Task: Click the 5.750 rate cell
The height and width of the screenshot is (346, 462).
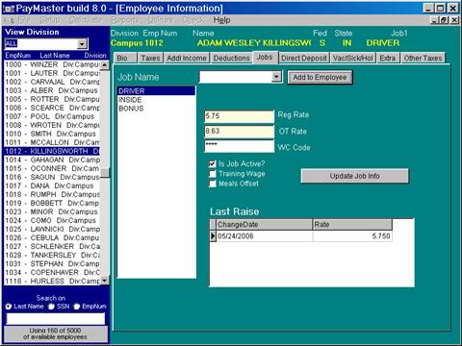Action: pos(352,236)
